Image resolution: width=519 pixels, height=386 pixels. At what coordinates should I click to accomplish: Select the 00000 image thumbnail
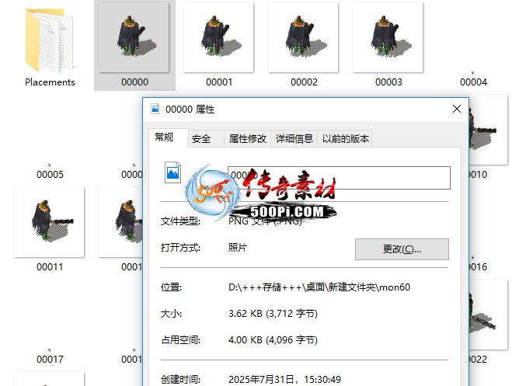click(134, 37)
